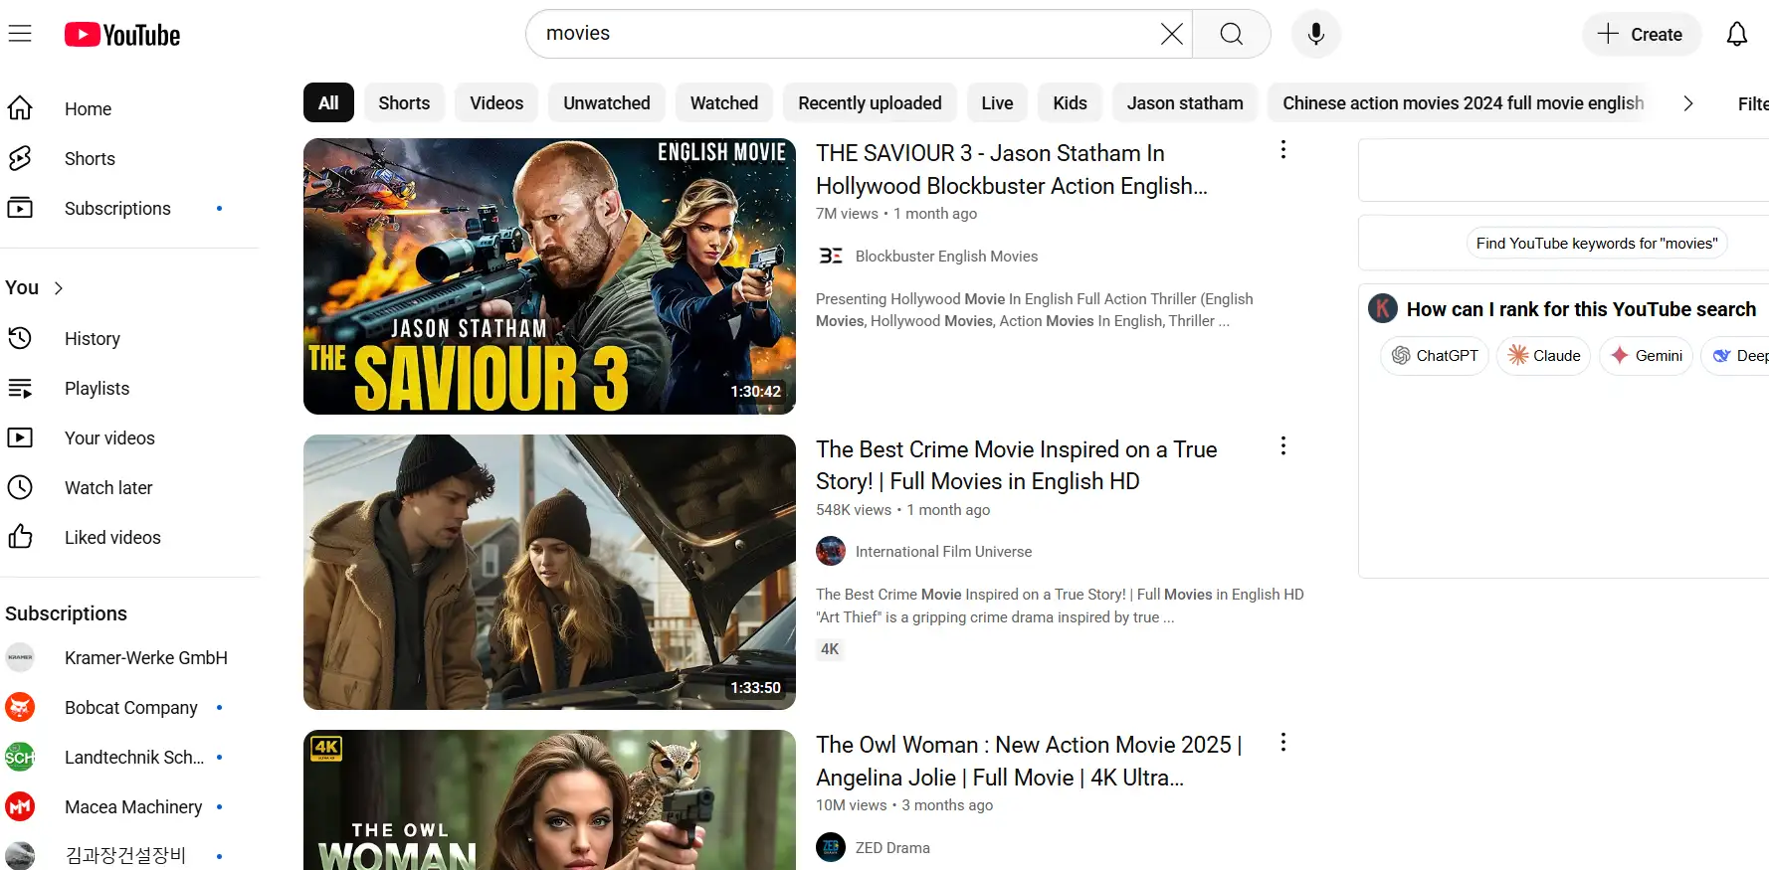Image resolution: width=1769 pixels, height=870 pixels.
Task: Open the Subscriptions sidebar icon
Action: point(20,208)
